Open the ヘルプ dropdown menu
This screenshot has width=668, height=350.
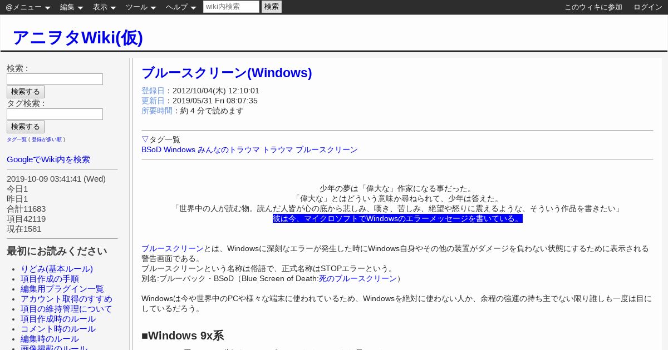pos(181,7)
